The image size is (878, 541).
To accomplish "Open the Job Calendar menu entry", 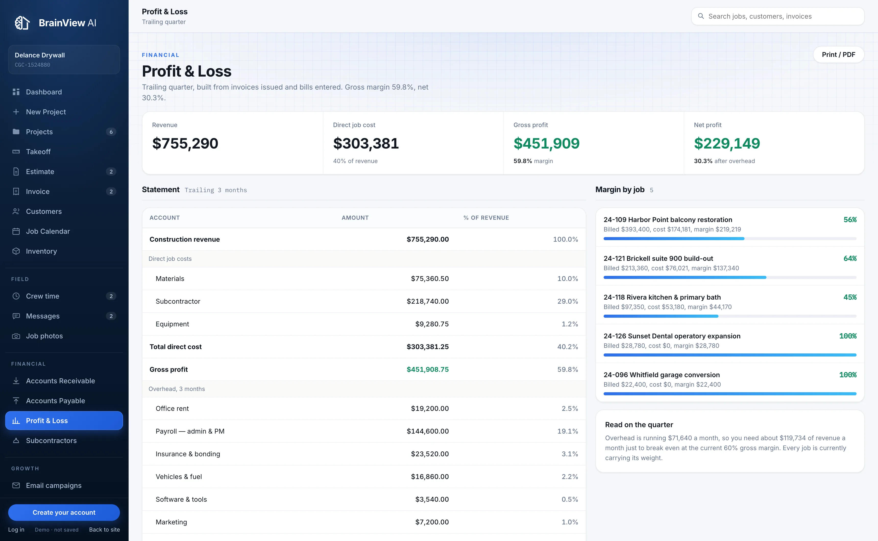I will coord(64,231).
